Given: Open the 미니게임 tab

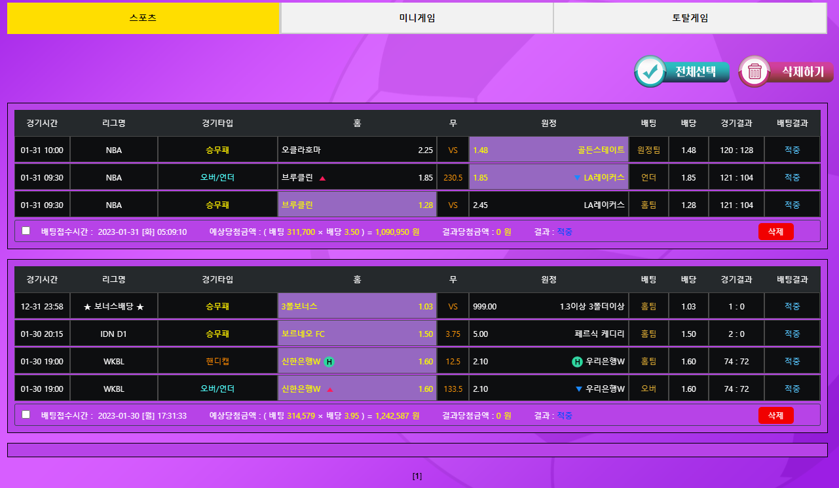Looking at the screenshot, I should click(417, 18).
